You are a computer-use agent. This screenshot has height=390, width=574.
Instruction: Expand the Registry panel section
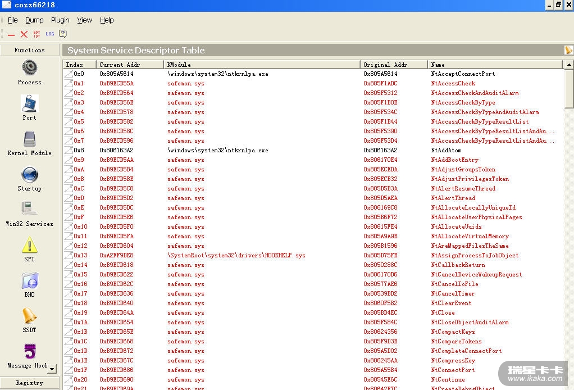tap(29, 383)
